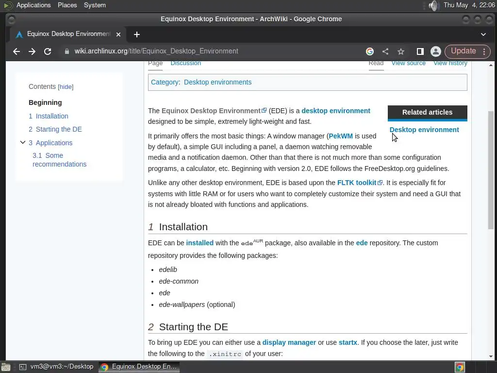Viewport: 497px width, 373px height.
Task: Click scrollbar down arrow
Action: coord(491,356)
